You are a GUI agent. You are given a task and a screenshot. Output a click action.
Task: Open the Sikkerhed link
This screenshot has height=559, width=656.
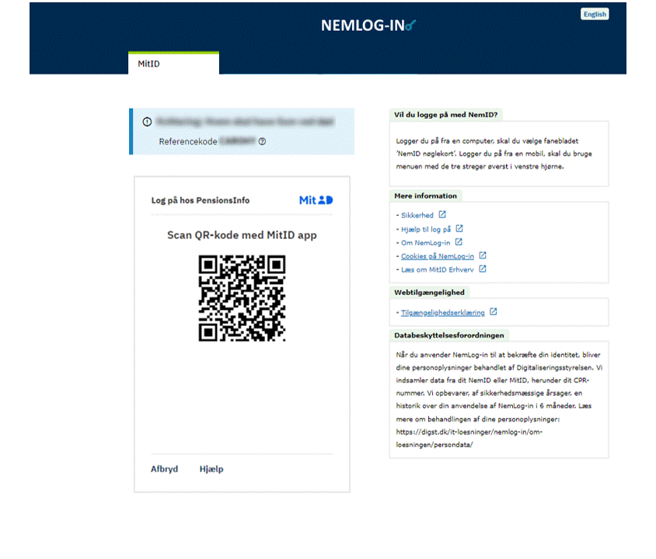click(x=417, y=215)
